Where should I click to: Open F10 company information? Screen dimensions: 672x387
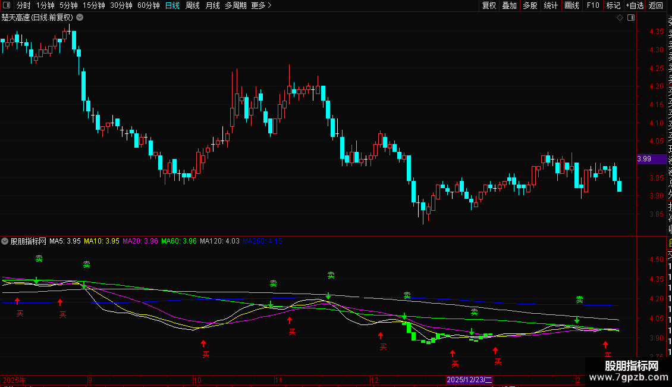pos(593,6)
